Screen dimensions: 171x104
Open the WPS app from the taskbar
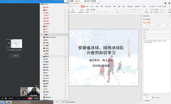pyautogui.click(x=3, y=103)
